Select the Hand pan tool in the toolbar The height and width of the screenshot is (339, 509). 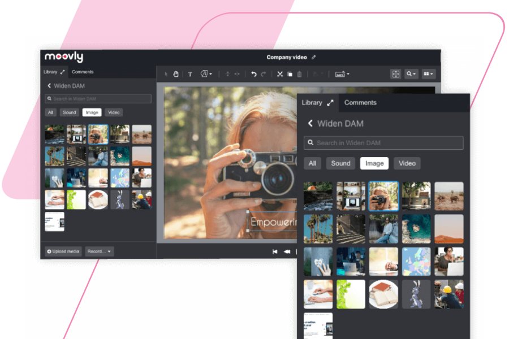[176, 74]
